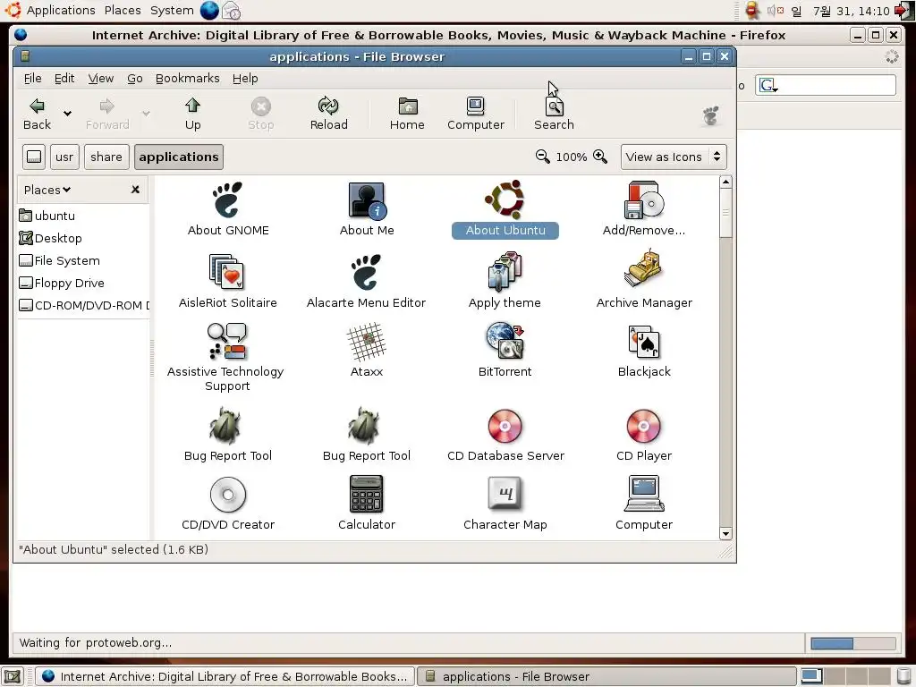Click the scrollbar down arrow
The height and width of the screenshot is (687, 916).
(725, 533)
